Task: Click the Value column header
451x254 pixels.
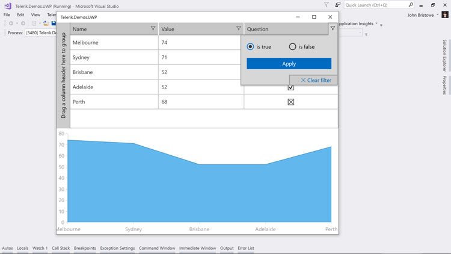Action: click(x=201, y=29)
